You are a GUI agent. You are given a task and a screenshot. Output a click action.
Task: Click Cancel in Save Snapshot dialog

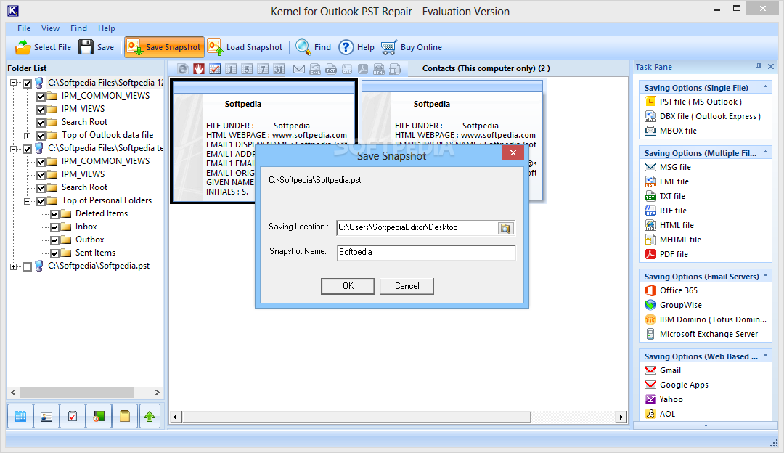pyautogui.click(x=407, y=286)
